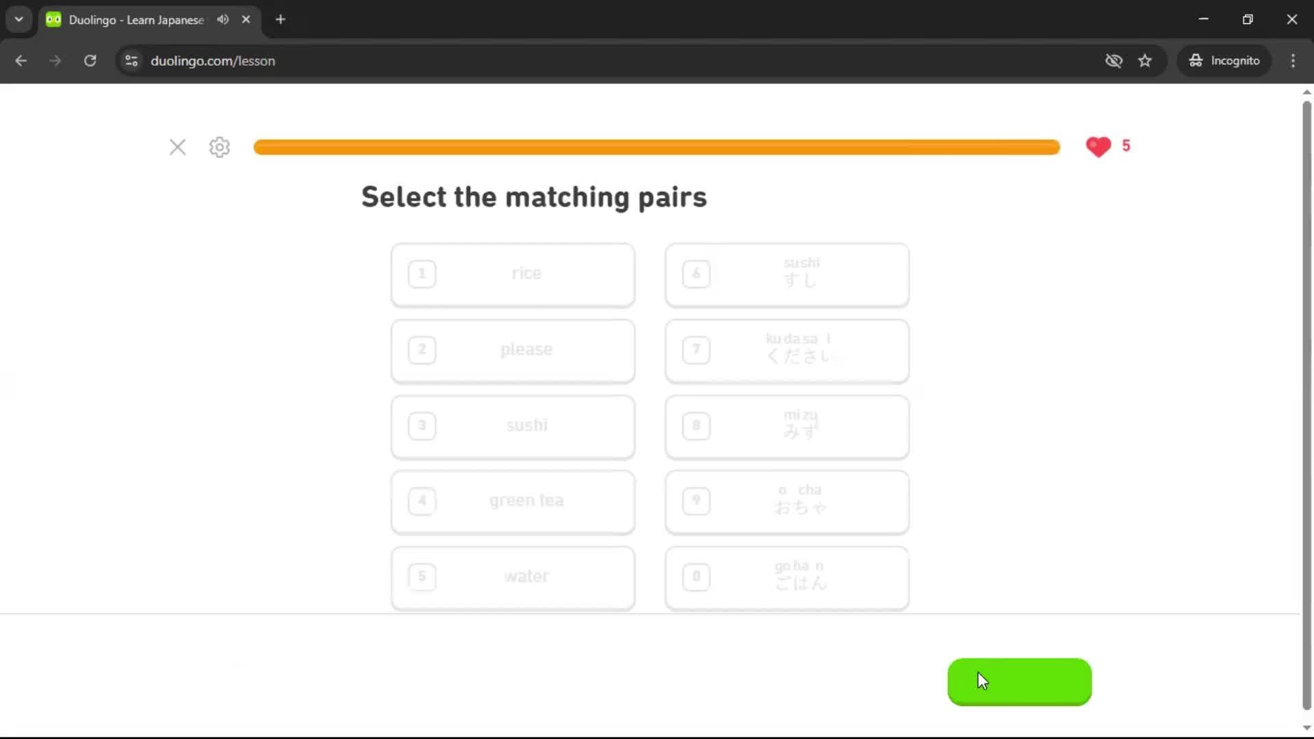Select the 'green tea' word card
Viewport: 1314px width, 739px height.
coord(513,502)
